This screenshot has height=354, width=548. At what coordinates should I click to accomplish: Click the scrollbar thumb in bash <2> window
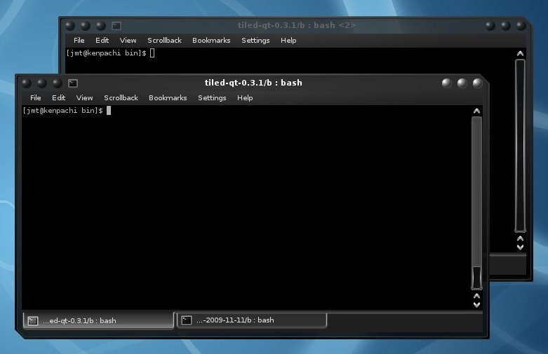coord(520,146)
